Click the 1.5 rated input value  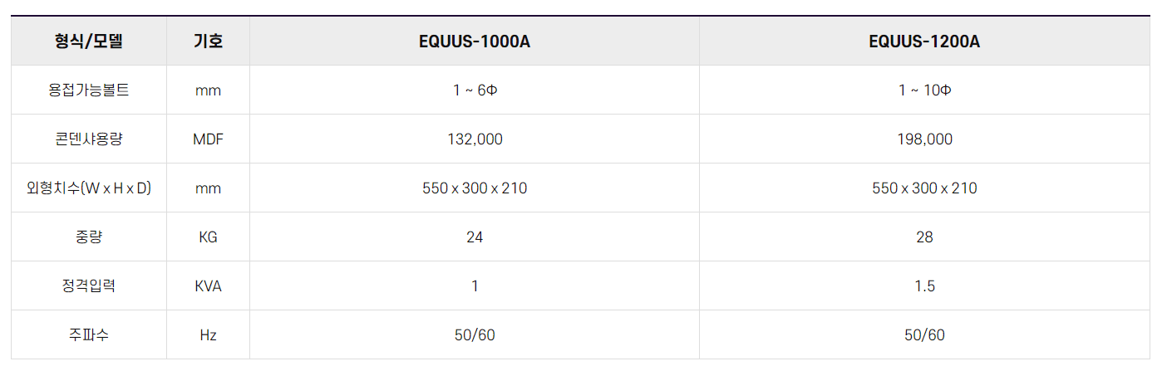click(x=924, y=286)
